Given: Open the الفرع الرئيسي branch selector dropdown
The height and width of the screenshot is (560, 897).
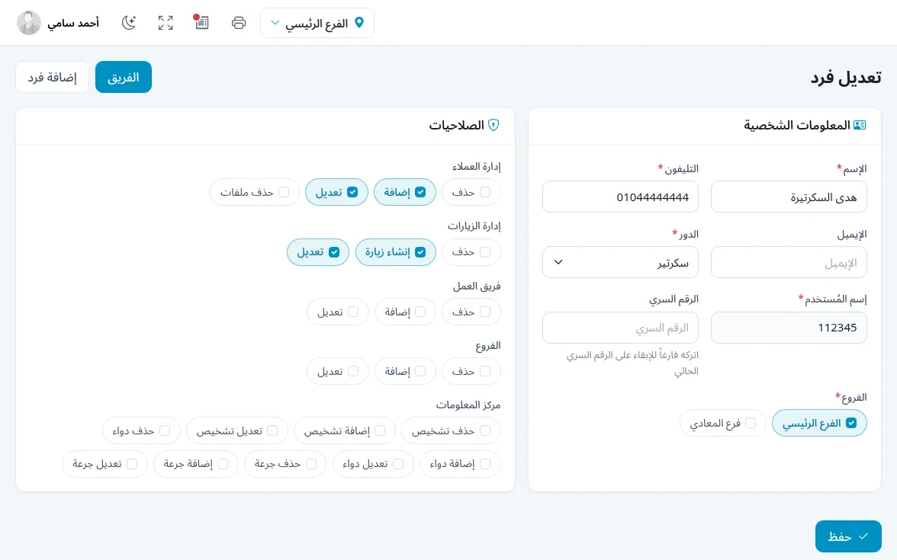Looking at the screenshot, I should pyautogui.click(x=317, y=23).
